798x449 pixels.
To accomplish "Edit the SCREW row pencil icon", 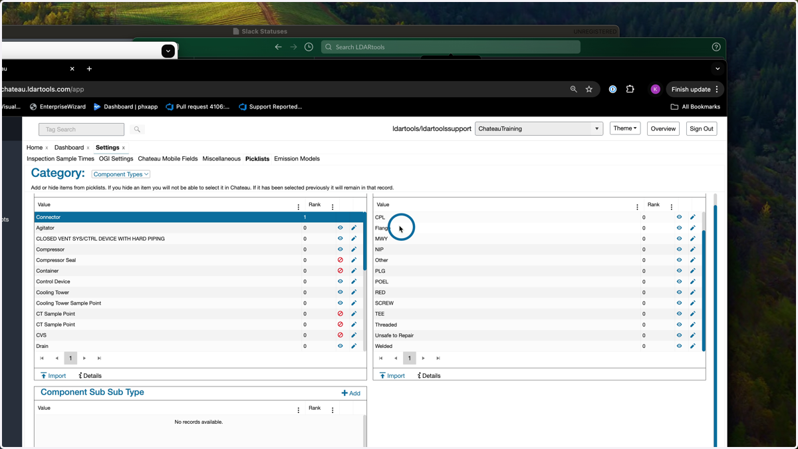I will pos(692,303).
